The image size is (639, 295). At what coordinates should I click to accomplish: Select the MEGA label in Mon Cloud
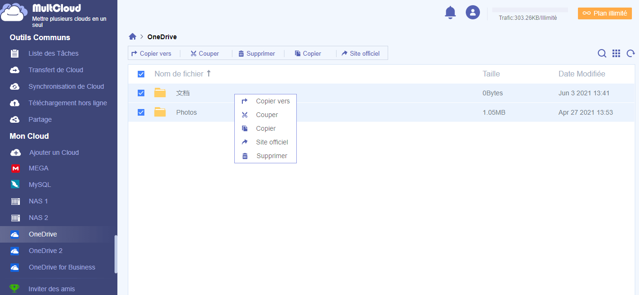[x=39, y=168]
